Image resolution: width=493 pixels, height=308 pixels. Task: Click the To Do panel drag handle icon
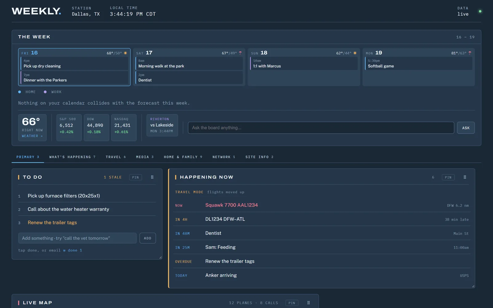click(x=152, y=177)
